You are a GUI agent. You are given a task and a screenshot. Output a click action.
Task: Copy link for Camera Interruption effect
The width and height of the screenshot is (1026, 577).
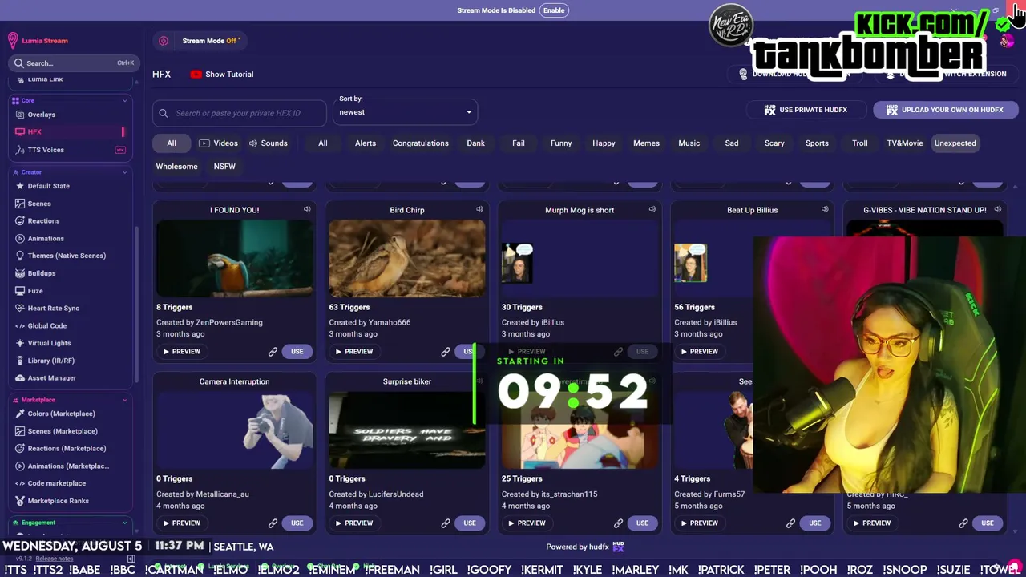[273, 523]
